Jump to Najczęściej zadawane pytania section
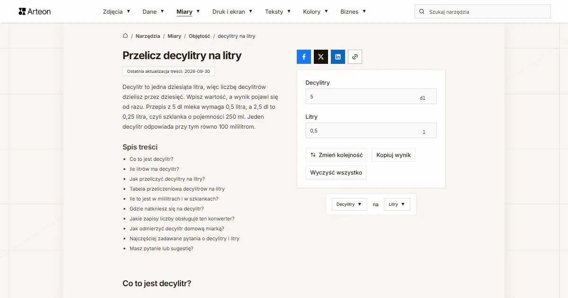568x298 pixels. pyautogui.click(x=185, y=238)
